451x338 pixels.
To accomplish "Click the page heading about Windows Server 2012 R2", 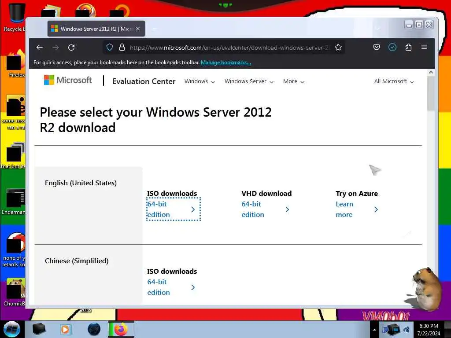I will coord(155,120).
